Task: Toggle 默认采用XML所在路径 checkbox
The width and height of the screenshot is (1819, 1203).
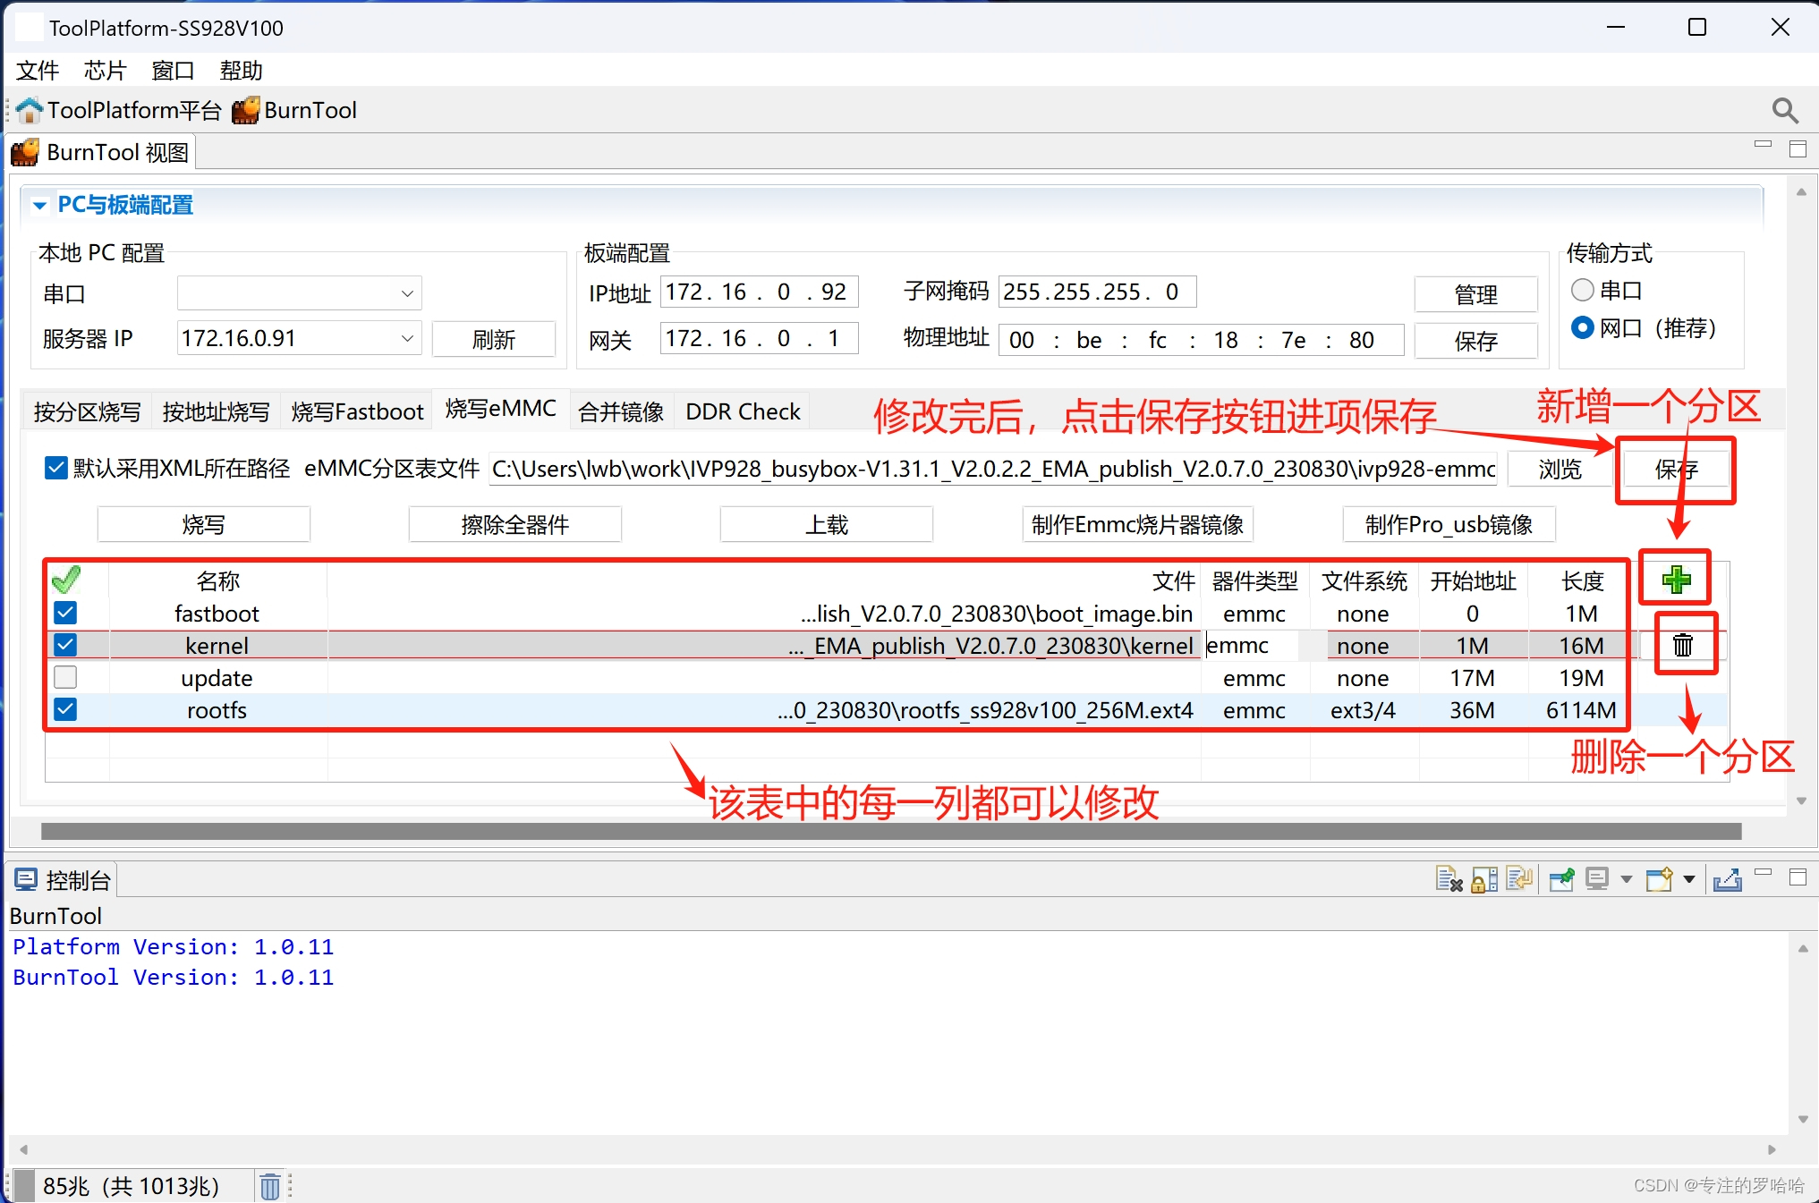Action: 55,468
